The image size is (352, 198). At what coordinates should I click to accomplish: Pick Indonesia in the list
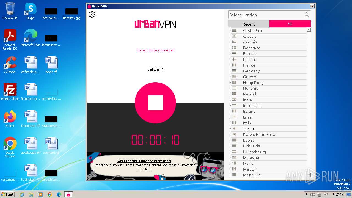click(268, 106)
